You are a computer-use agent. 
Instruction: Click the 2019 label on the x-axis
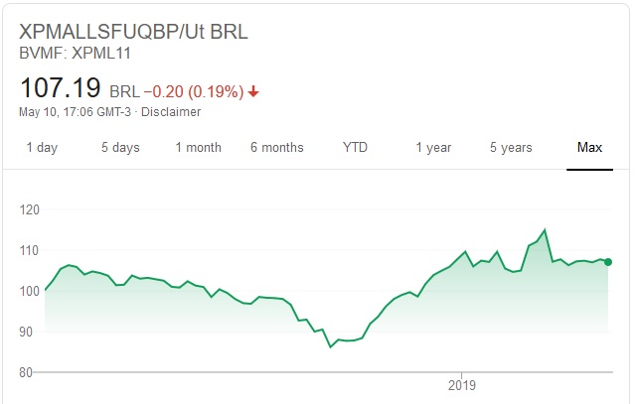(x=463, y=384)
